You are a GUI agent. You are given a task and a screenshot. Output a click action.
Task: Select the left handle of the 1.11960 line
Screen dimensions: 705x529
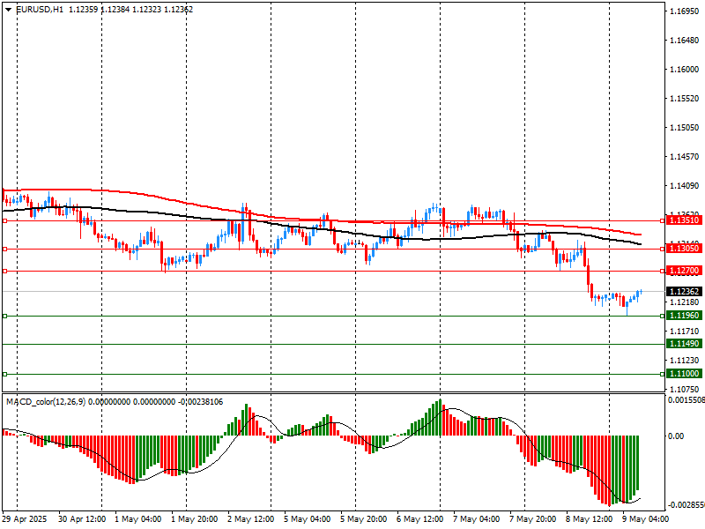point(5,316)
